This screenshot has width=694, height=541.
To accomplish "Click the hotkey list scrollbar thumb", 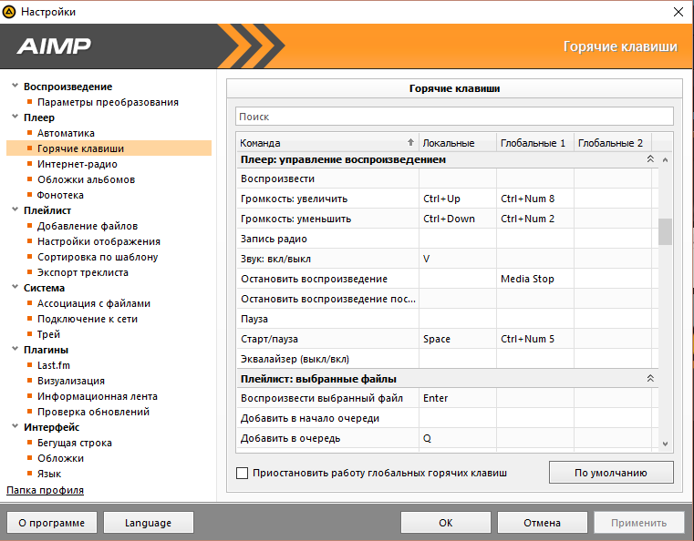I will (665, 231).
